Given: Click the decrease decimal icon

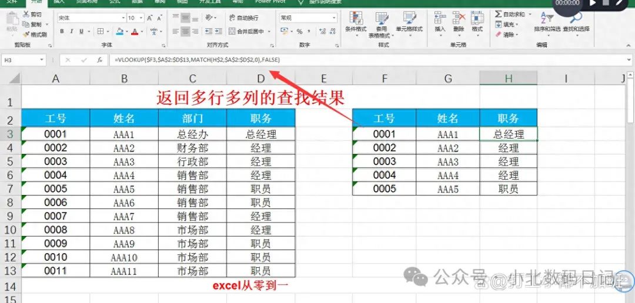Looking at the screenshot, I should (x=332, y=31).
